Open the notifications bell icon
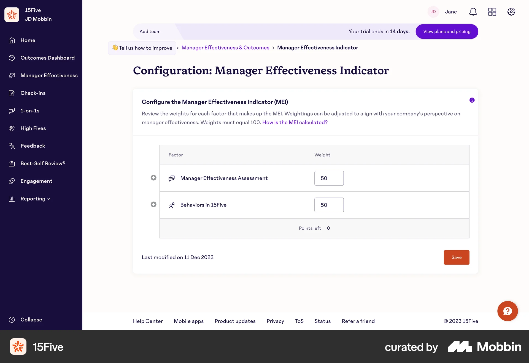This screenshot has width=529, height=363. [473, 12]
